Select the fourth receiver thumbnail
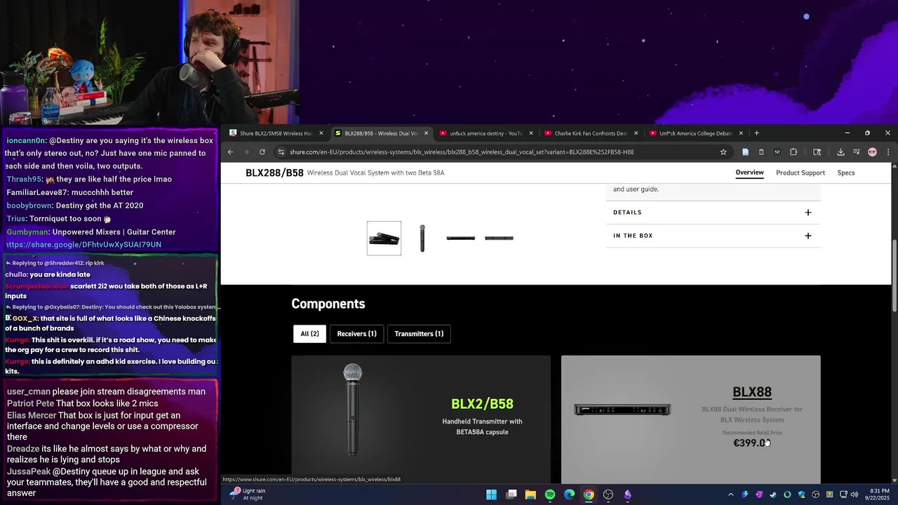This screenshot has height=505, width=898. point(499,238)
